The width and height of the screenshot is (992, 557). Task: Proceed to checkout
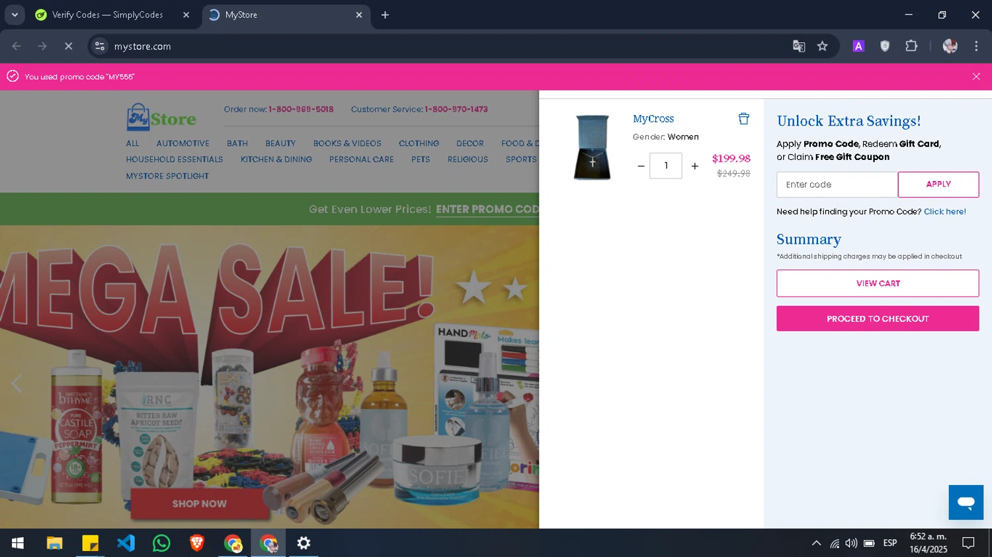pyautogui.click(x=878, y=318)
